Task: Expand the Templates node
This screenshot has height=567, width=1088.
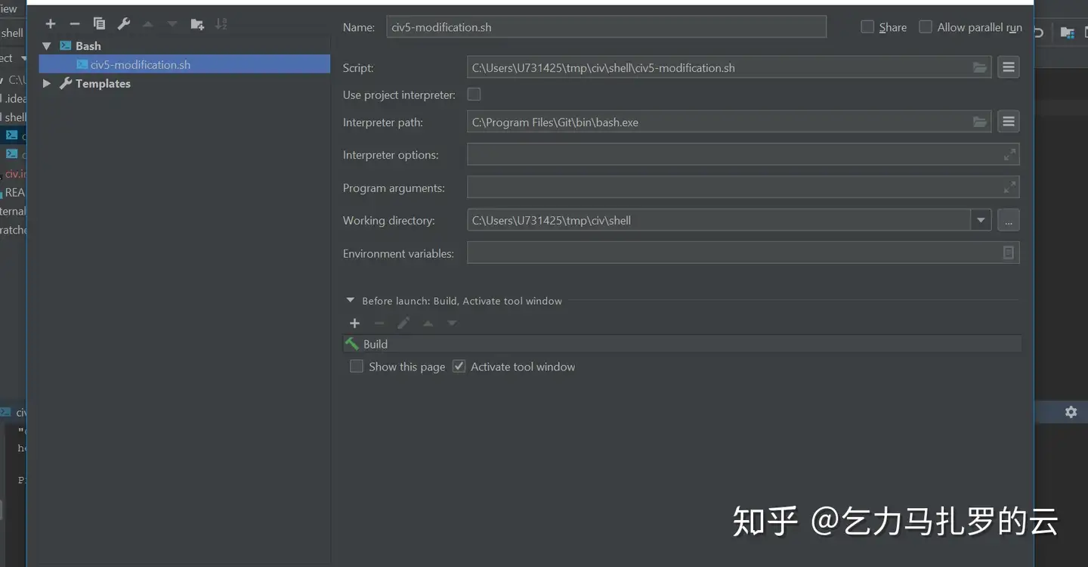Action: [x=46, y=83]
